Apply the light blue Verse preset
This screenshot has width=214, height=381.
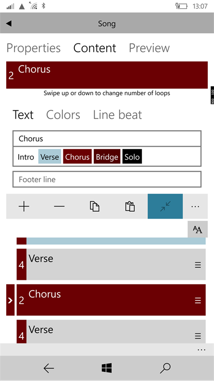[x=50, y=157]
